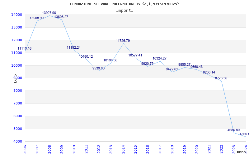
Task: Click x-axis year 2019
Action: pyautogui.click(x=185, y=149)
